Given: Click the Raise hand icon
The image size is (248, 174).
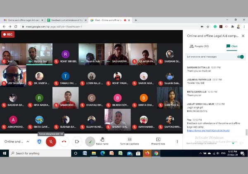Looking at the screenshot, I should (x=102, y=140).
